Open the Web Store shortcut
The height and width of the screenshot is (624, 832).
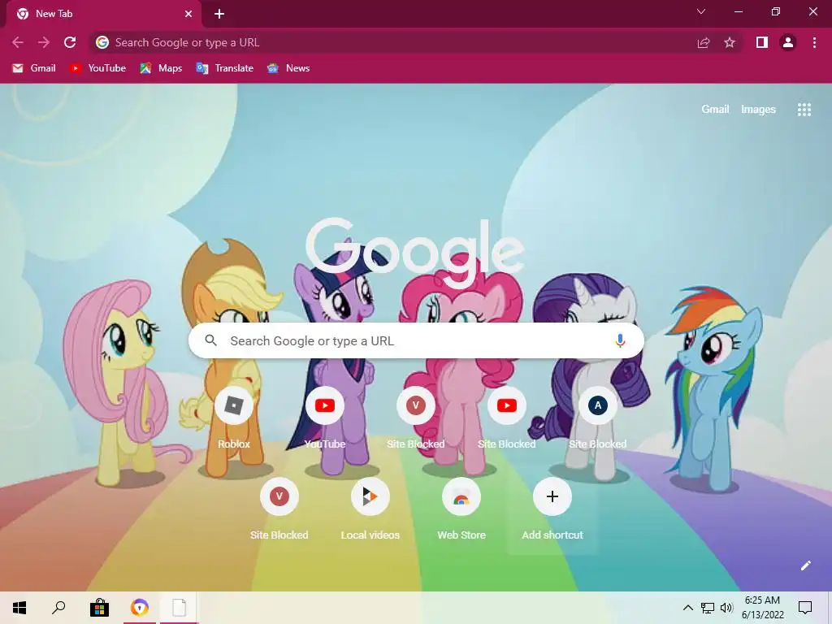click(461, 509)
